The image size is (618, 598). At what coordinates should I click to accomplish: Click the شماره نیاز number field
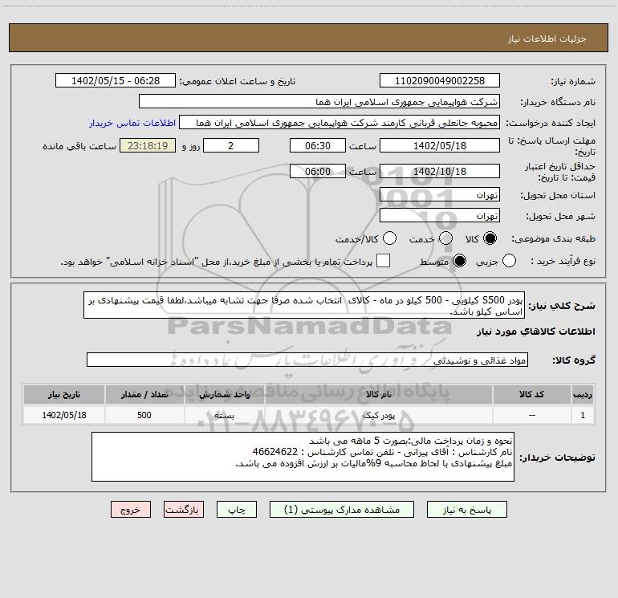pos(440,81)
